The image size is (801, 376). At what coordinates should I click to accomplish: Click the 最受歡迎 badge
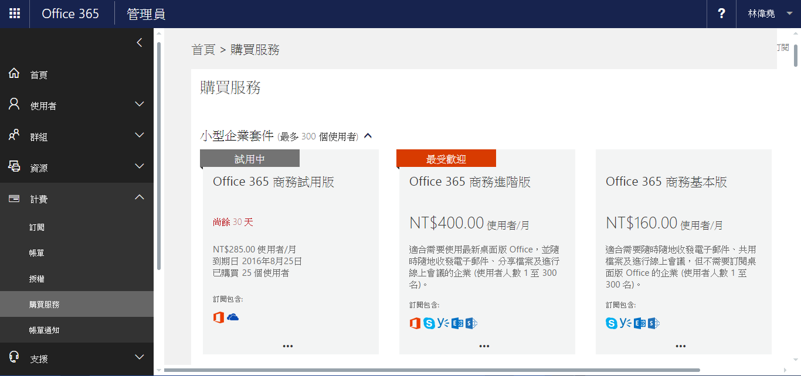(446, 158)
